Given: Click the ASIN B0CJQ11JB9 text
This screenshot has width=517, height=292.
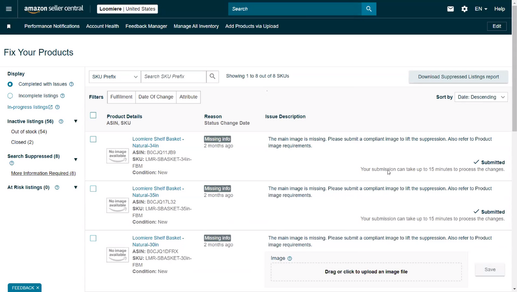Looking at the screenshot, I should (x=154, y=152).
